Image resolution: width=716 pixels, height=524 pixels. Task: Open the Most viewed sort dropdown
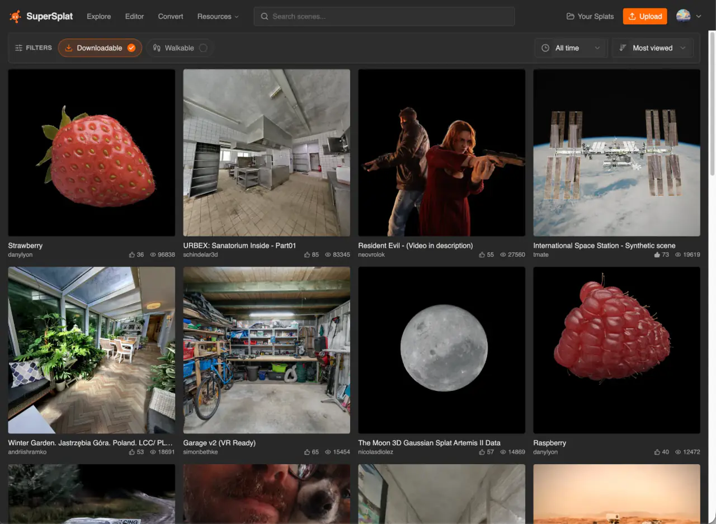[x=652, y=48]
